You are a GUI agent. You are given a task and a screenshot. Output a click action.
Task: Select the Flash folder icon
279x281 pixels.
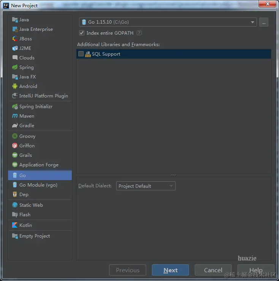tap(15, 214)
